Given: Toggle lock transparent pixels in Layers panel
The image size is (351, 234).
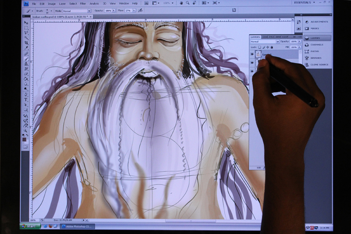Looking at the screenshot, I should pos(260,47).
